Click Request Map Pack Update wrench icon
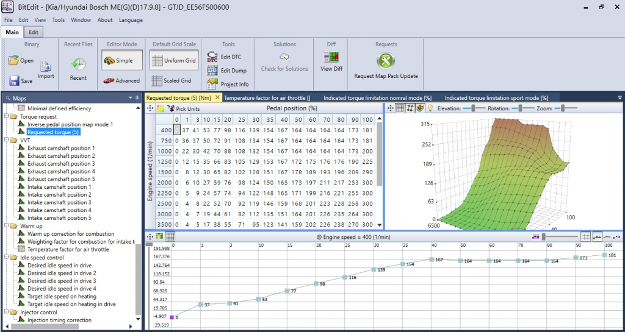This screenshot has height=332, width=625. tap(386, 61)
